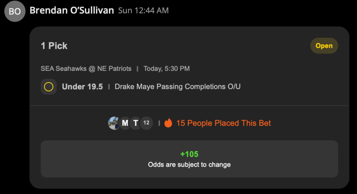Select the +105 odds button
Viewport: 357px width, 194px height.
189,159
